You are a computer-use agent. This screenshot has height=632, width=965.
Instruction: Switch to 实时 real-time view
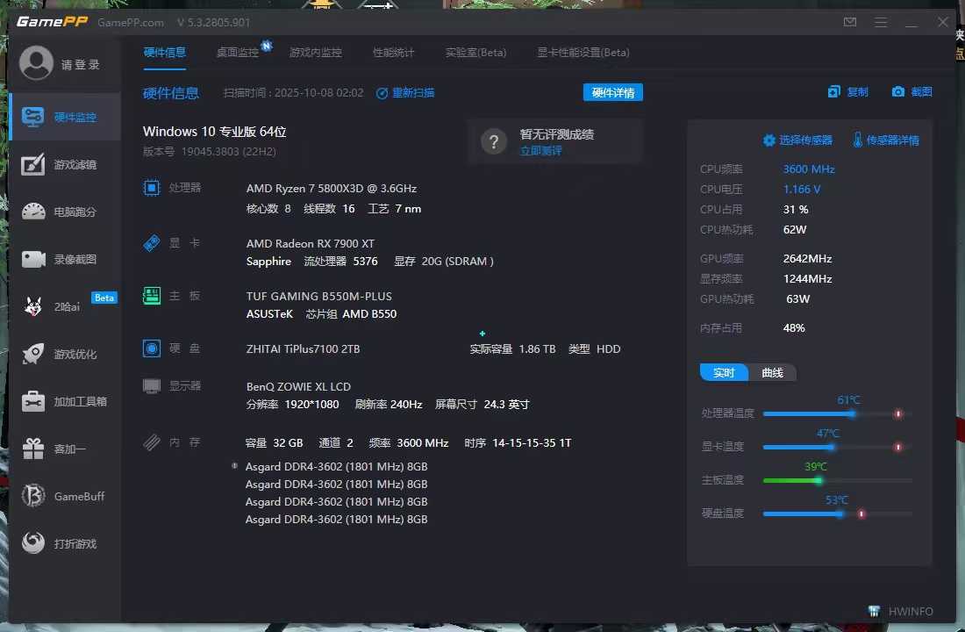coord(724,373)
